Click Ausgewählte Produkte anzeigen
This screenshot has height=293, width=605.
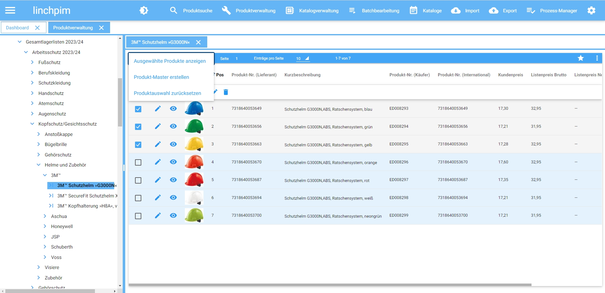click(x=170, y=61)
